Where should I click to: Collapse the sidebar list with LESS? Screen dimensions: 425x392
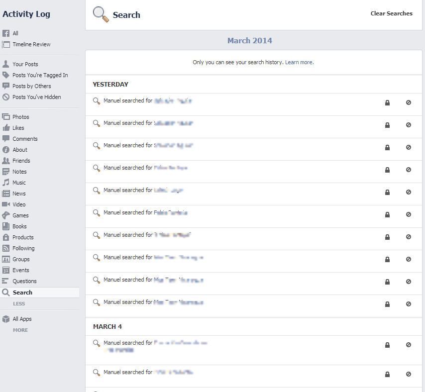[x=19, y=304]
